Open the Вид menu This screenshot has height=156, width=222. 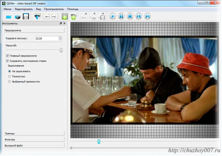pos(38,9)
